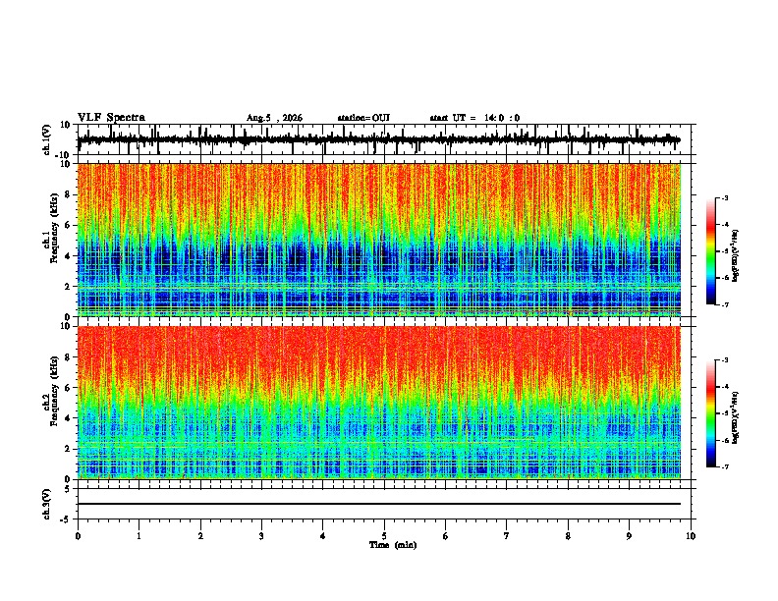Screen dimensions: 778x601
Task: Click time axis tick label "1"
Action: pyautogui.click(x=139, y=536)
